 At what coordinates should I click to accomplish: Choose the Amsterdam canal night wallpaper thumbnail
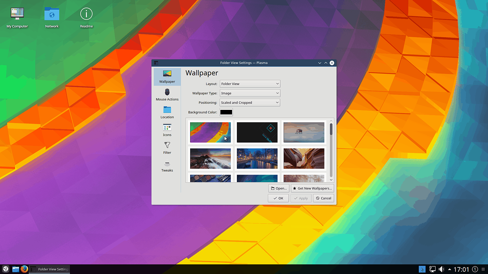[x=257, y=158]
